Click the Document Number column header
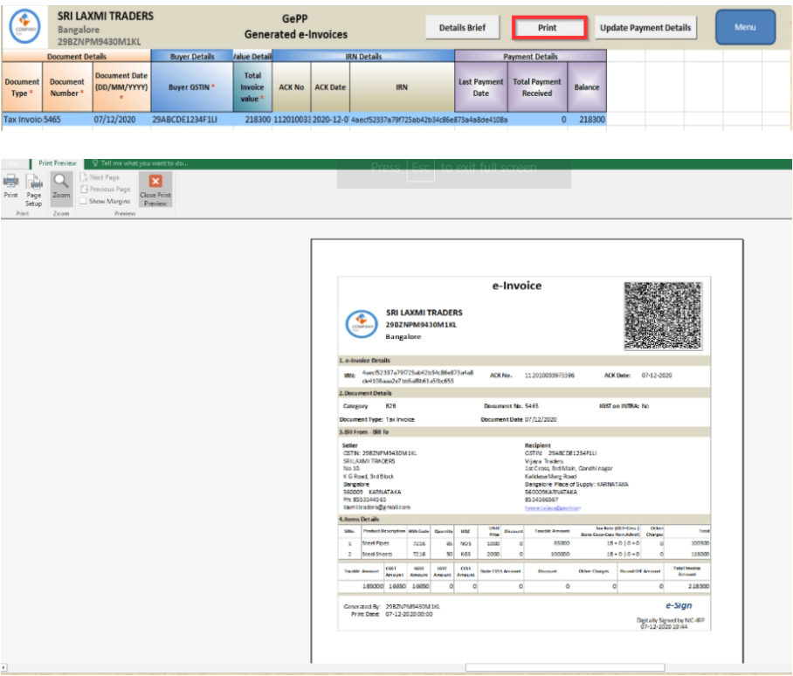The width and height of the screenshot is (793, 676). 67,87
